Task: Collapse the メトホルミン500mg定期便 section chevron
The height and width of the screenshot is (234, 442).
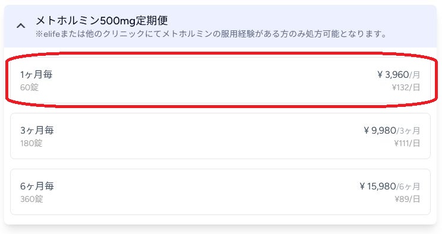Action: (21, 26)
